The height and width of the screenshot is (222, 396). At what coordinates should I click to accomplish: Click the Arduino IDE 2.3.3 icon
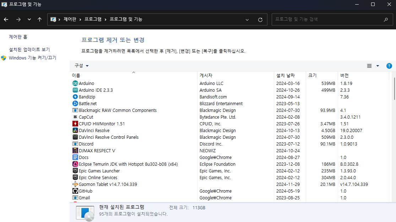75,90
